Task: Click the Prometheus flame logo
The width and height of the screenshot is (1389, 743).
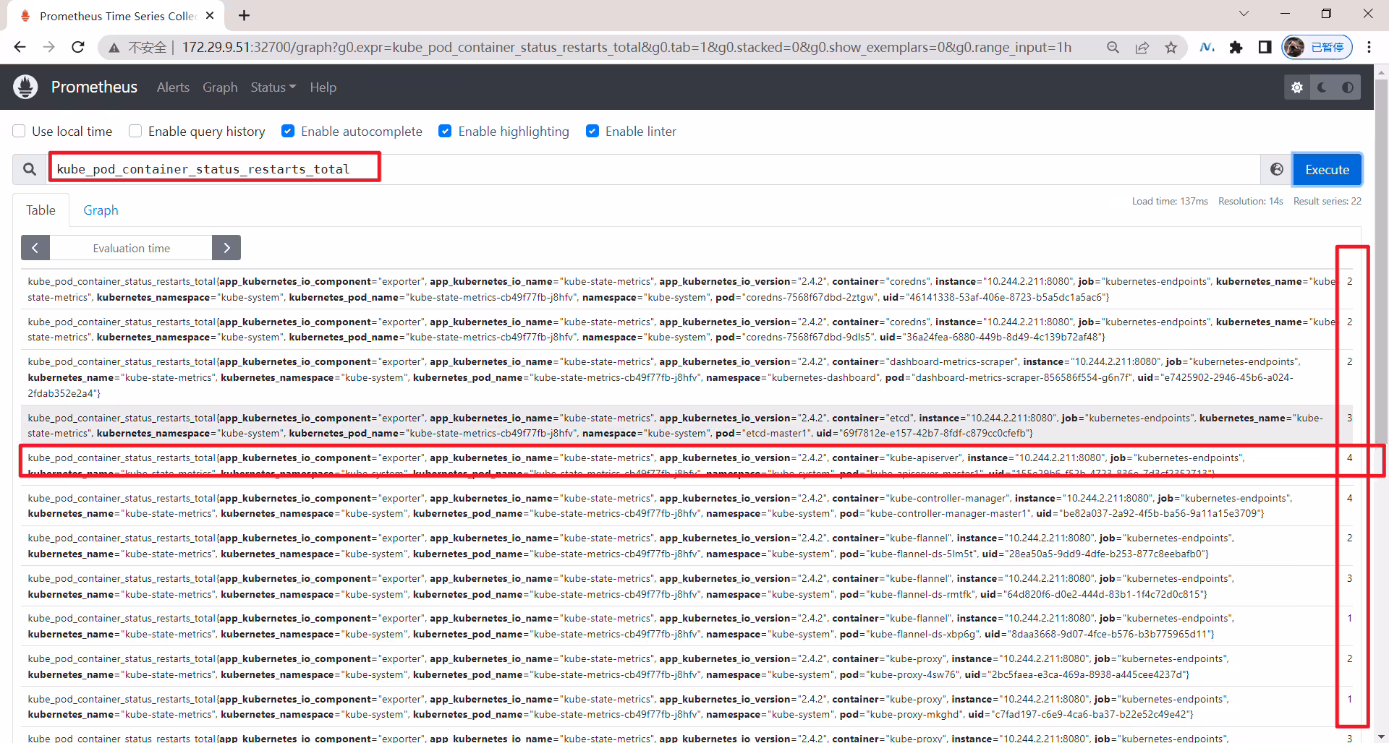Action: [x=25, y=87]
